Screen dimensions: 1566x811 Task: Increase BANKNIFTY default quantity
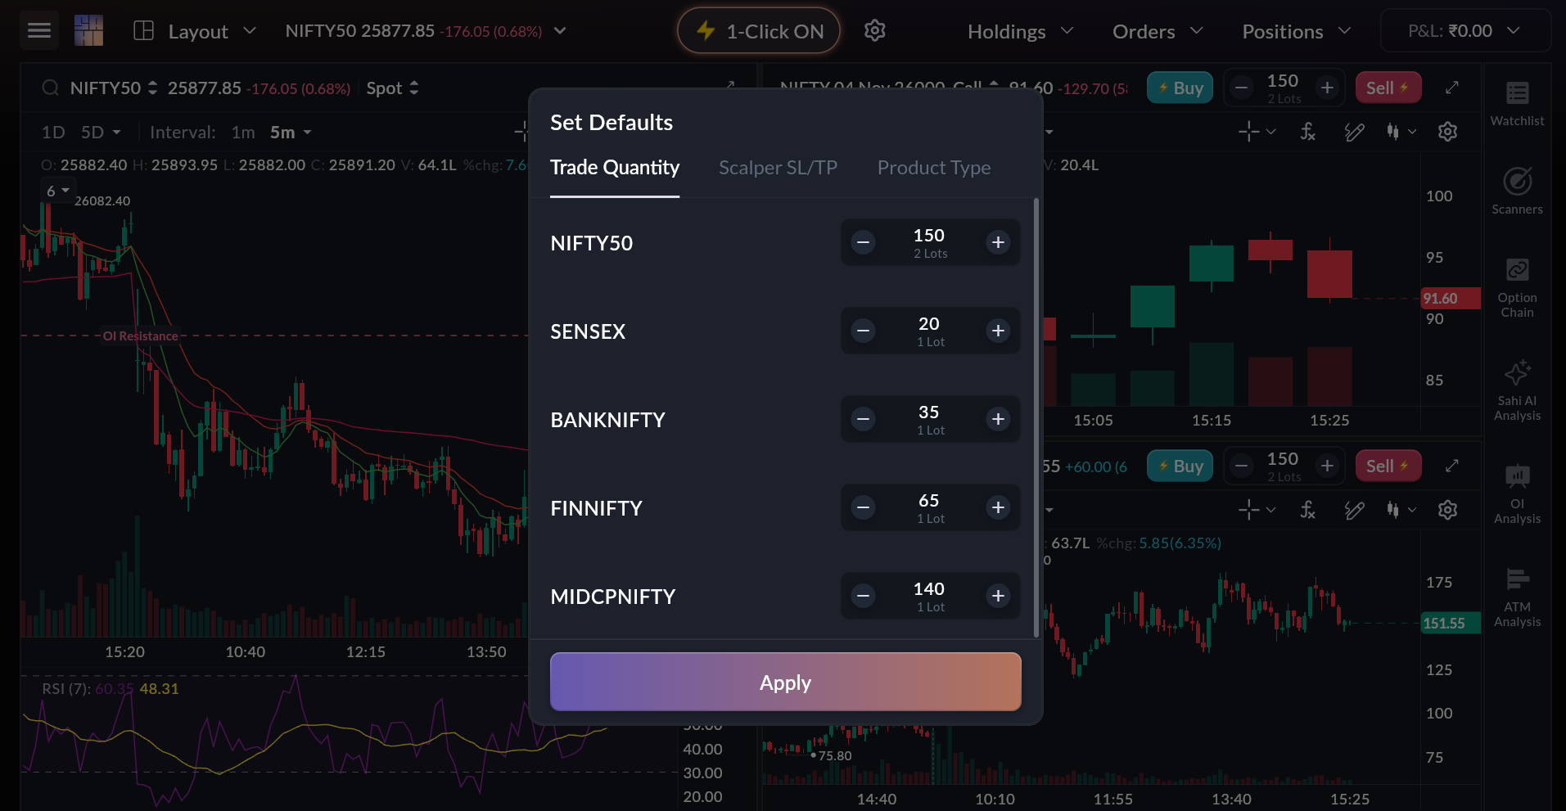click(998, 419)
